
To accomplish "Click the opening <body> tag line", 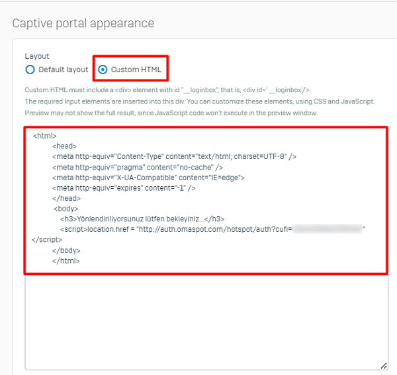I will point(67,209).
